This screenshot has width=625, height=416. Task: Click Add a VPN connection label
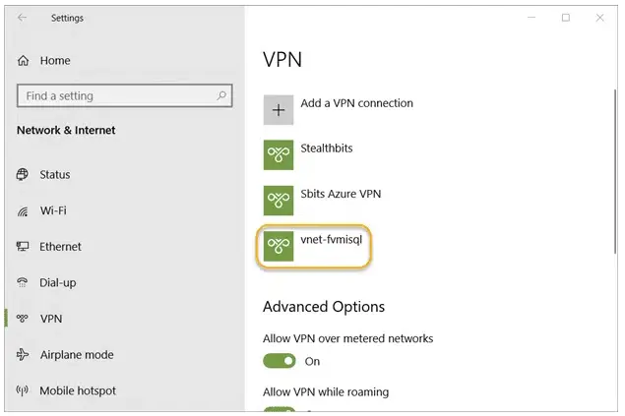356,103
